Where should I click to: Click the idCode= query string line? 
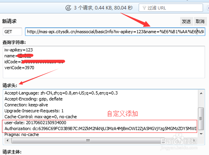34,62
